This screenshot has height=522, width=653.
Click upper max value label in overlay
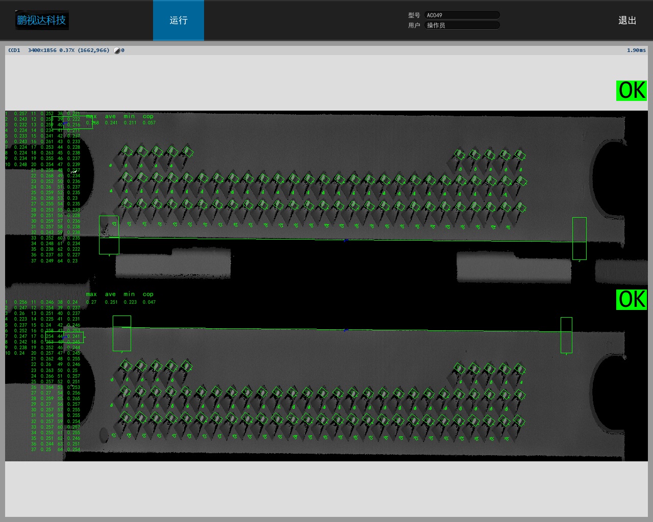[x=91, y=117]
